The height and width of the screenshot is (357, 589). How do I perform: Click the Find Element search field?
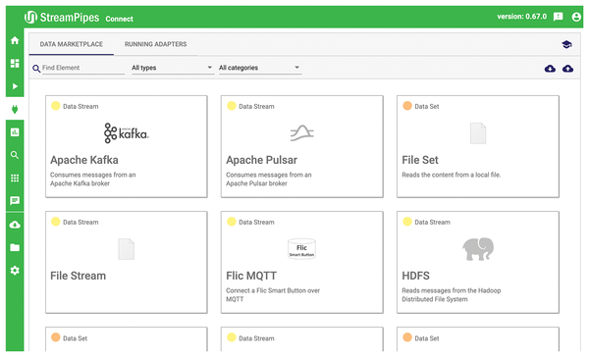click(x=83, y=68)
